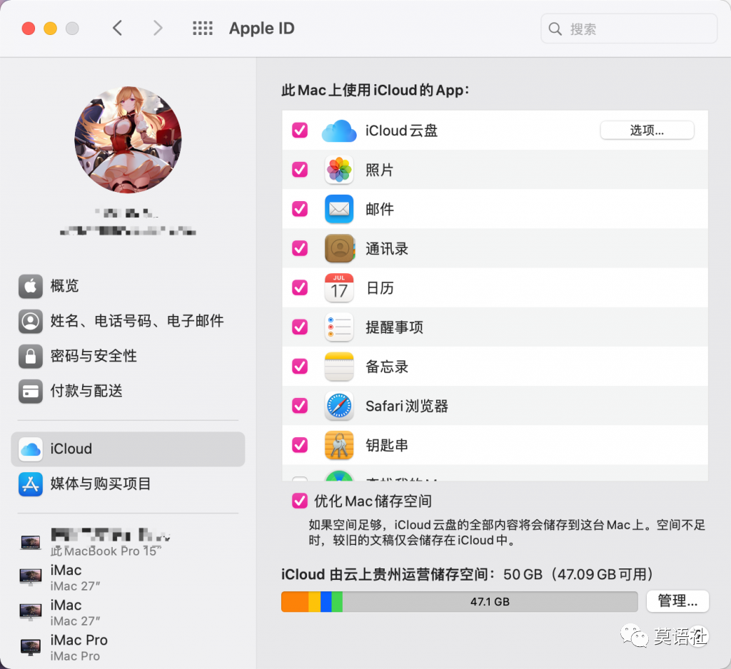This screenshot has height=669, width=731.
Task: Click the App Store icon for 媒体与购买项目
Action: click(30, 484)
